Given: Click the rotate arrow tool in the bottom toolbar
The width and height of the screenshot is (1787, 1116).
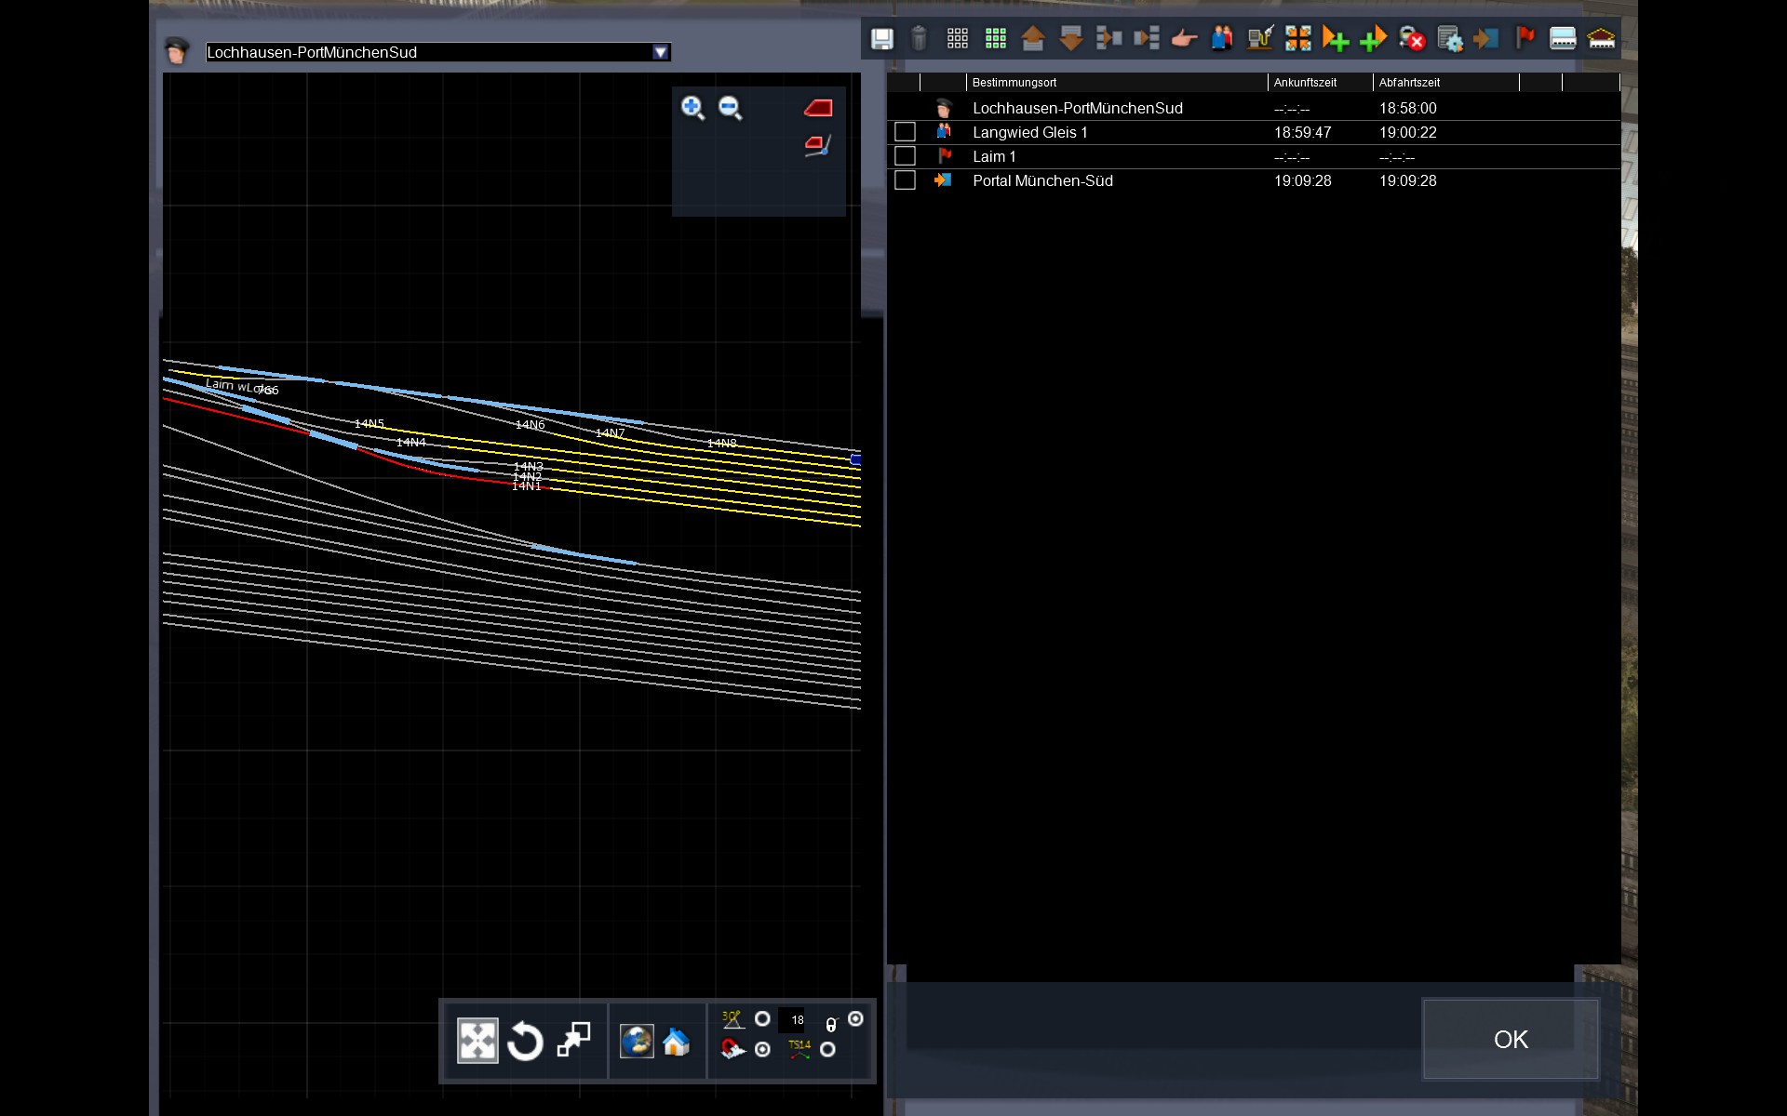Looking at the screenshot, I should click(525, 1041).
